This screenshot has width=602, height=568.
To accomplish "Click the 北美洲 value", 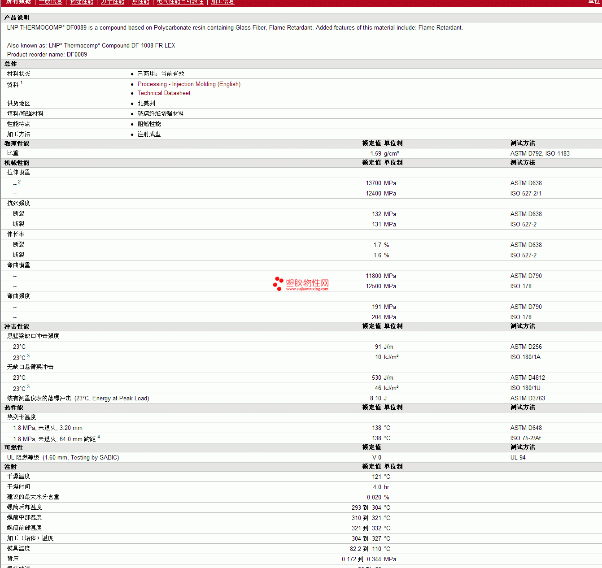I will point(146,103).
